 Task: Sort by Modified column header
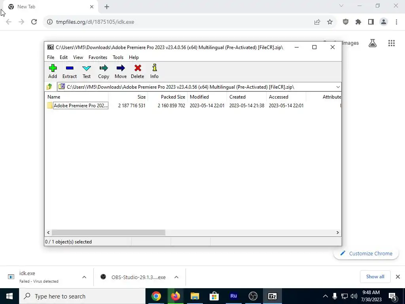coord(207,97)
